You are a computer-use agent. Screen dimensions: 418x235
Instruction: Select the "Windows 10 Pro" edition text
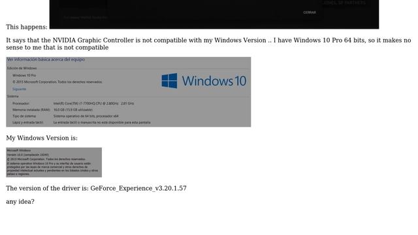tap(24, 76)
